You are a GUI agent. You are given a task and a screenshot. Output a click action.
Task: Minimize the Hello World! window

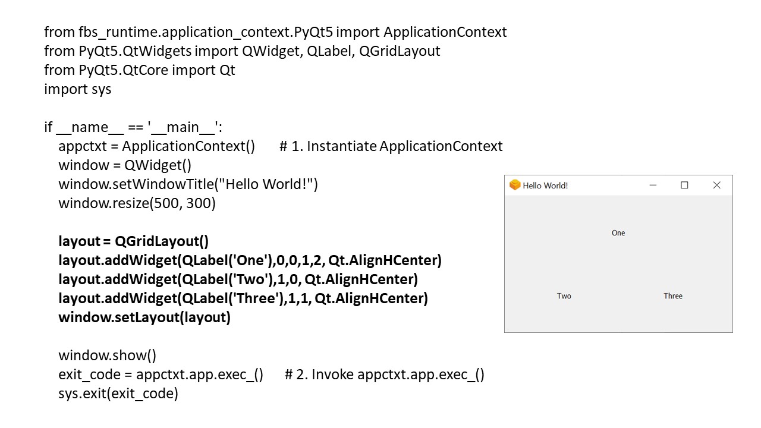coord(653,185)
